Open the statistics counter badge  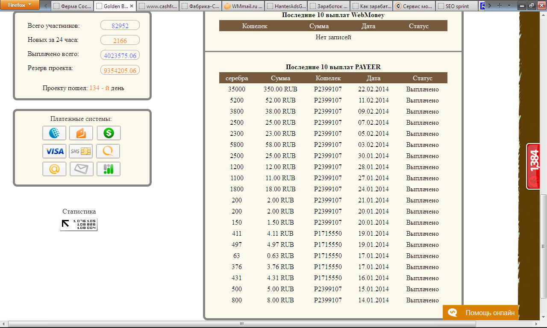(79, 224)
